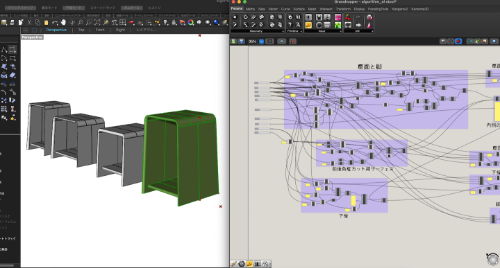The height and width of the screenshot is (268, 500).
Task: Click the cherry icon in Grasshopper Util panel
Action: tap(348, 17)
